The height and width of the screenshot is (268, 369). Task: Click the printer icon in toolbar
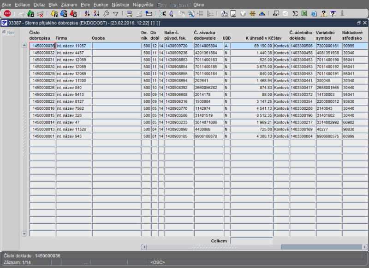pos(129,14)
